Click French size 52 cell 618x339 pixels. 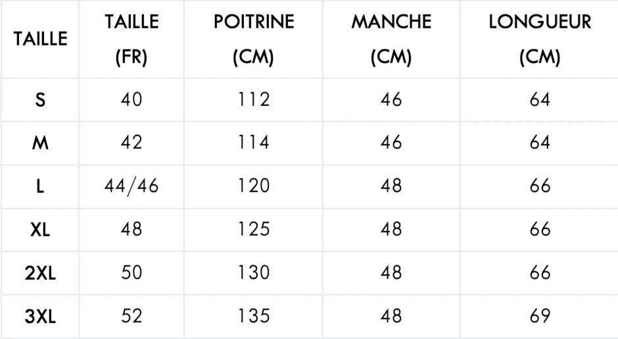(x=131, y=317)
